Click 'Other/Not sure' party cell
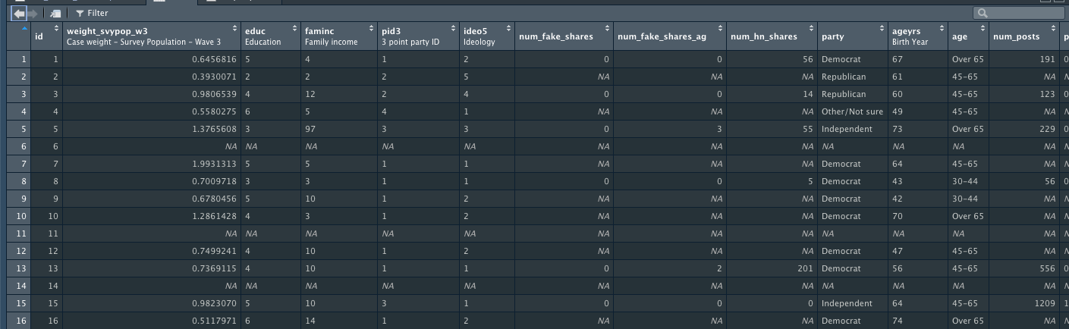Screen dimensions: 1069x329 pyautogui.click(x=851, y=112)
